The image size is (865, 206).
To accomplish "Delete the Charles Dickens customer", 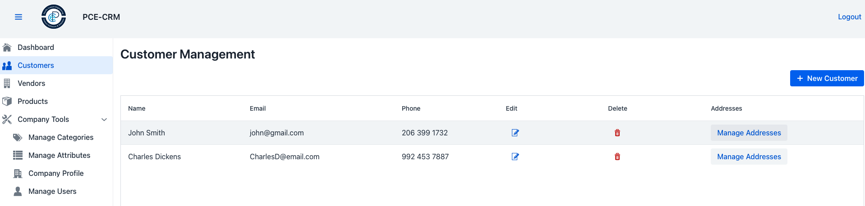I will 617,157.
